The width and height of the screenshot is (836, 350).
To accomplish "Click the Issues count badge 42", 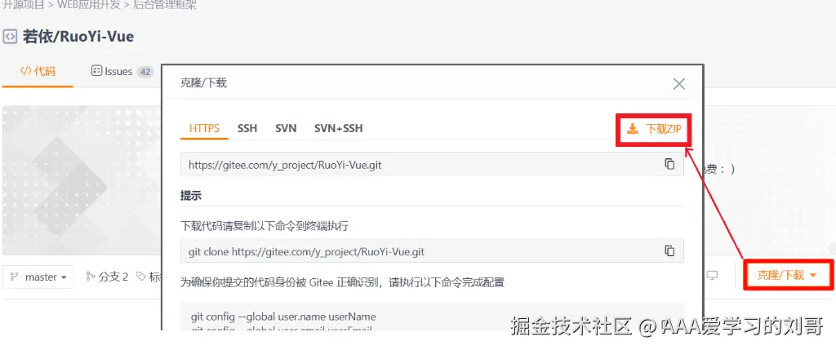I will pyautogui.click(x=145, y=72).
